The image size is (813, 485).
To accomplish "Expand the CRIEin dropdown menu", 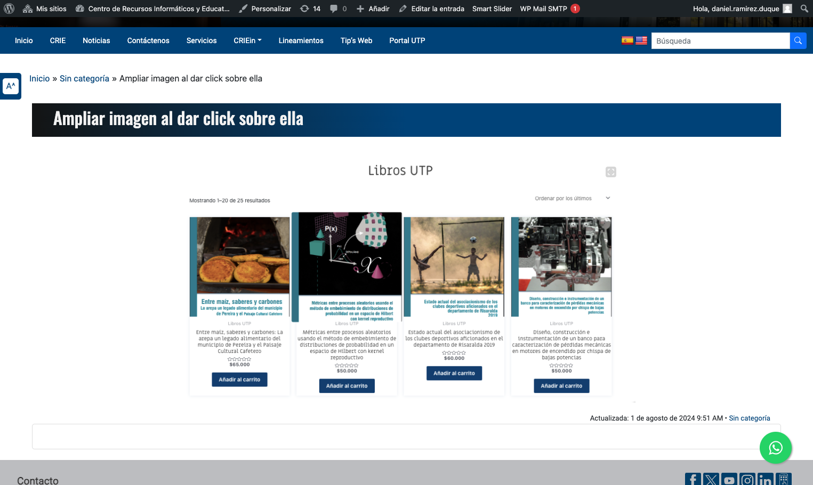I will coord(248,40).
